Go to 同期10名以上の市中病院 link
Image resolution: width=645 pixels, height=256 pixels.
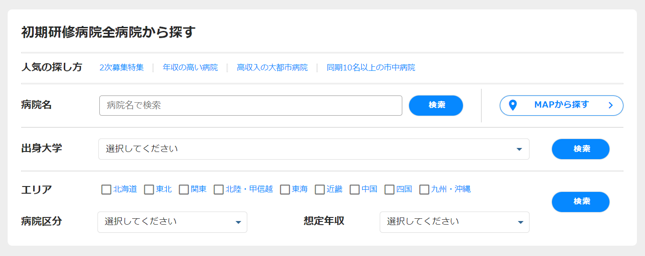pyautogui.click(x=371, y=68)
